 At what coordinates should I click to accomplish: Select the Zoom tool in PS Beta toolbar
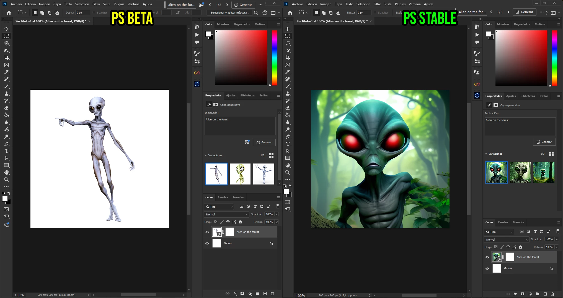6,180
